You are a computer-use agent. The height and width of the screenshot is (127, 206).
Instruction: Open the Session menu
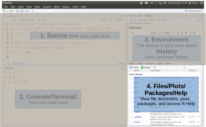click(47, 7)
